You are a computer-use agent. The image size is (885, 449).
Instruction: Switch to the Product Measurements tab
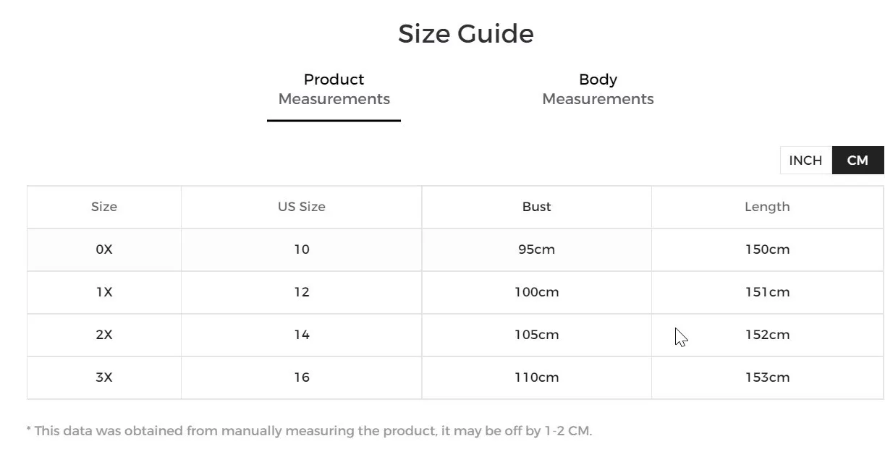tap(334, 89)
